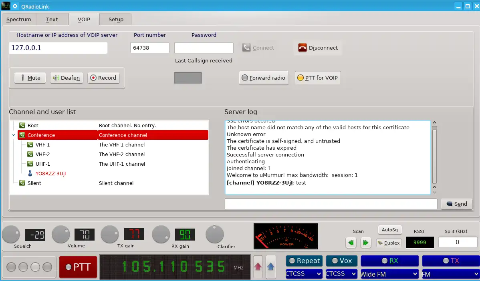Scan down with the left green arrow
The image size is (480, 281).
coord(351,243)
